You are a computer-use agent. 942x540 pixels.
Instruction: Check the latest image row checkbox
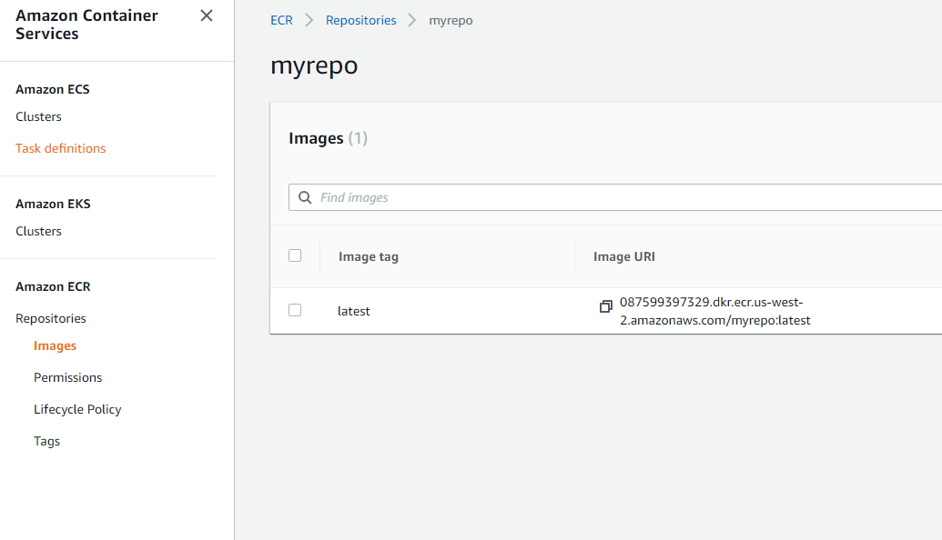tap(295, 310)
